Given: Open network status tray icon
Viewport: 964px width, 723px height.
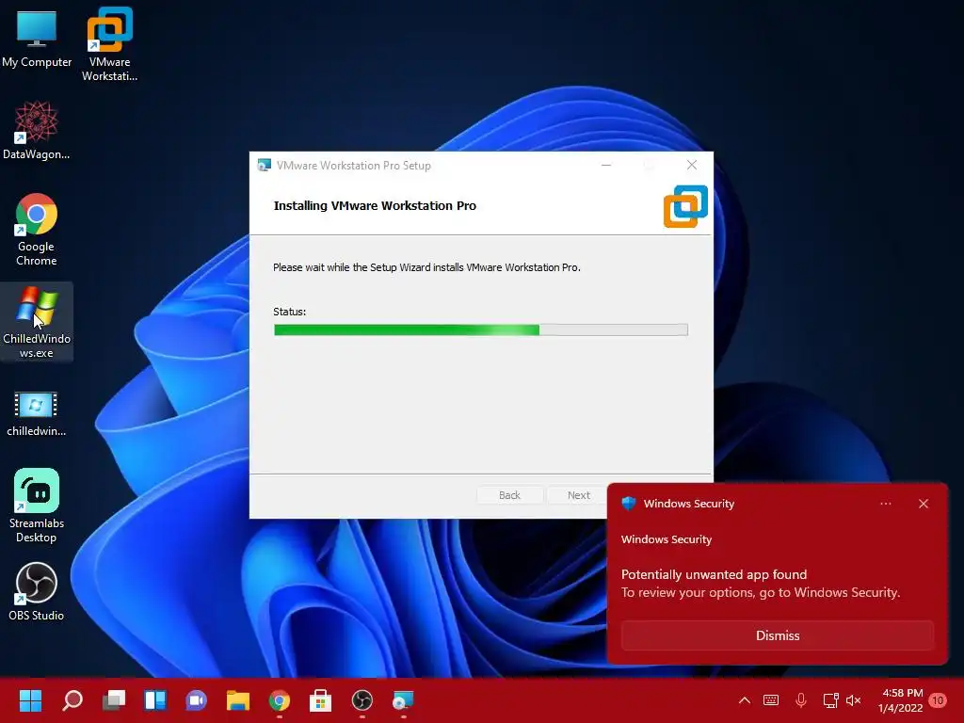Looking at the screenshot, I should [x=830, y=700].
